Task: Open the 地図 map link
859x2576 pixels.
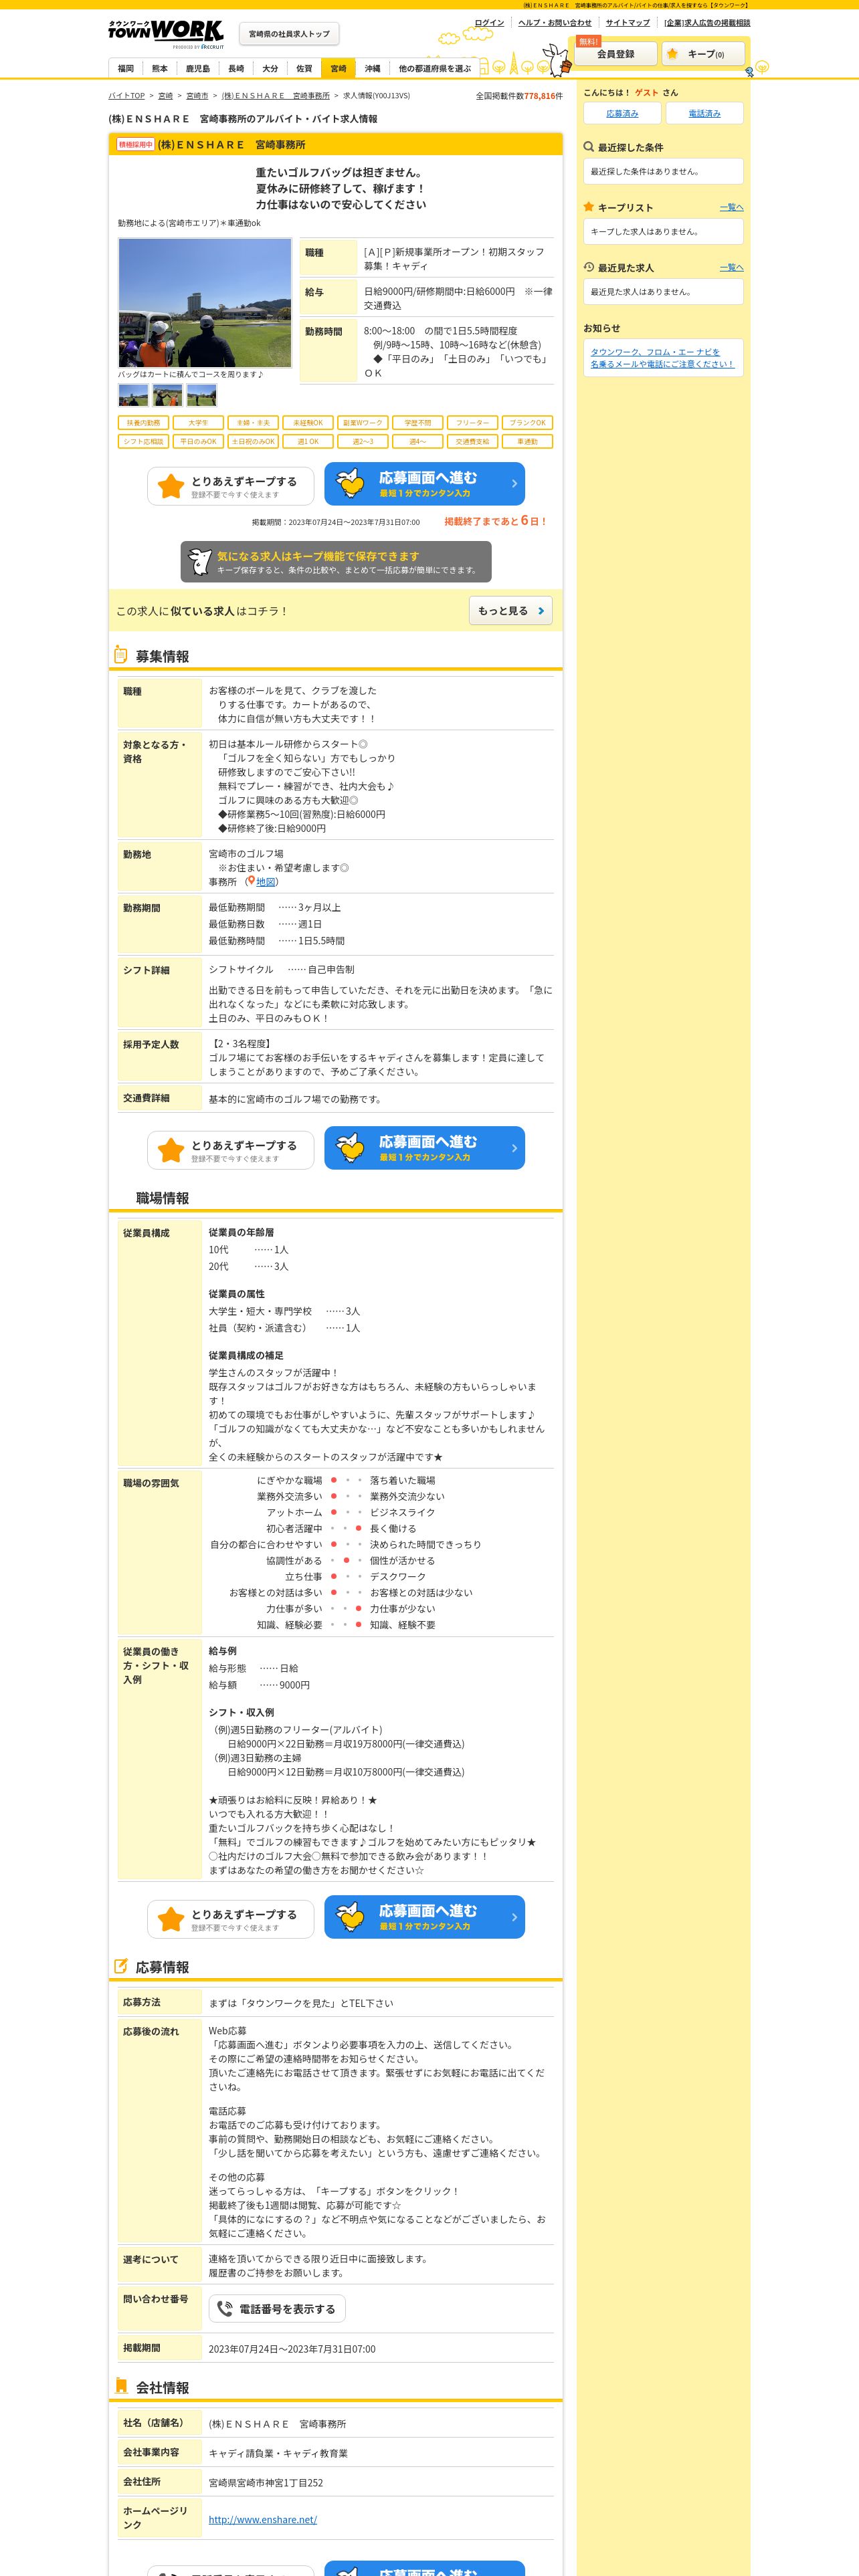Action: (266, 882)
